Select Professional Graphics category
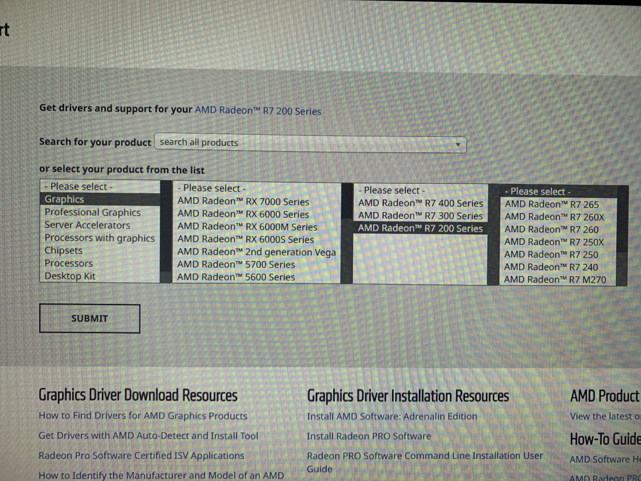 pyautogui.click(x=100, y=212)
